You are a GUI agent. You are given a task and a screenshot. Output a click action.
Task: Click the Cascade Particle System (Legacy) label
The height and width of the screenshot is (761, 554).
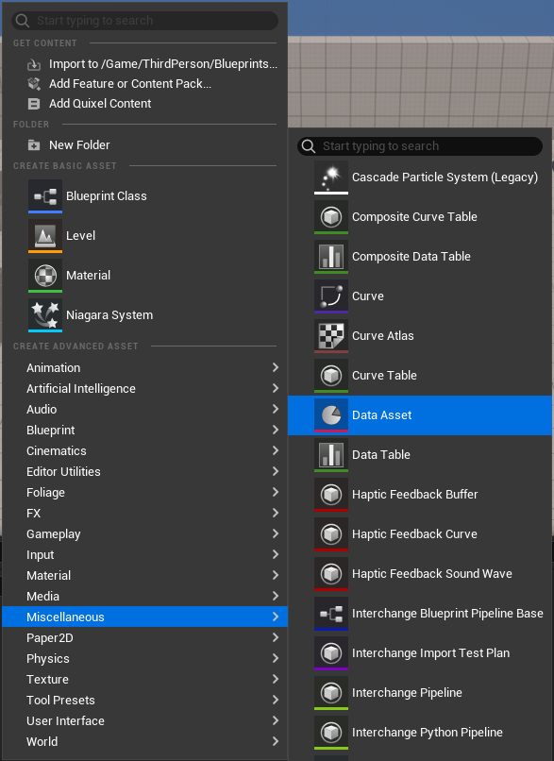[x=445, y=178]
